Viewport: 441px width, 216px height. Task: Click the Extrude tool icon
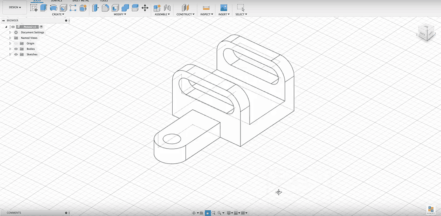point(43,8)
